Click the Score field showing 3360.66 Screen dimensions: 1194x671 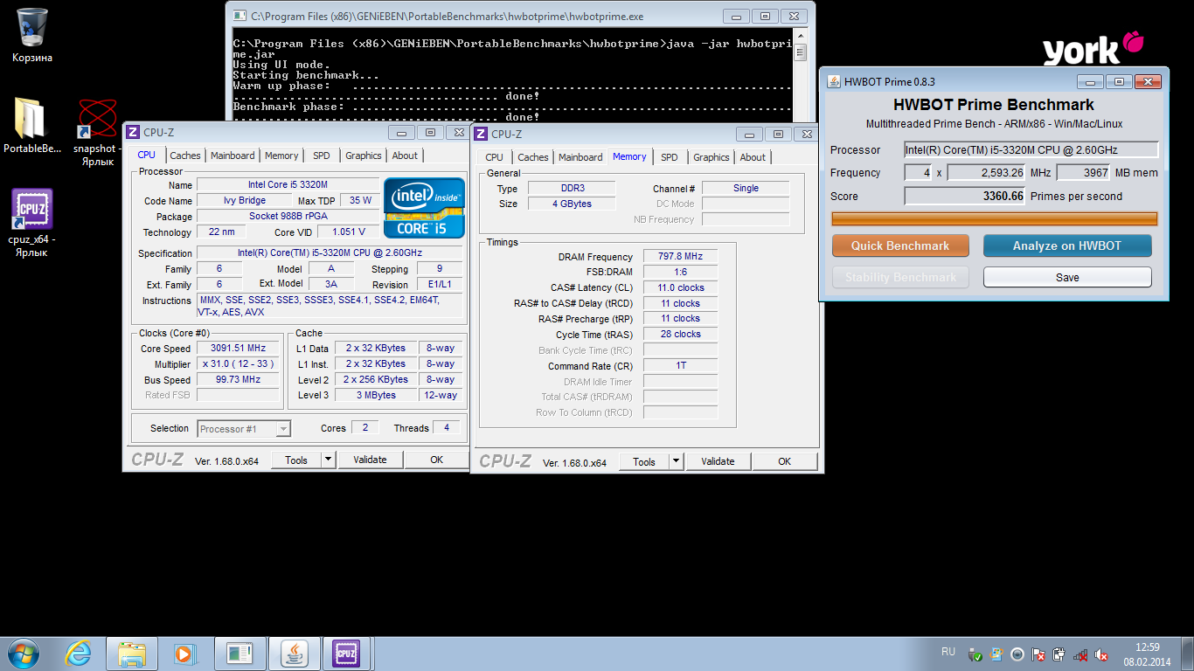pos(965,196)
